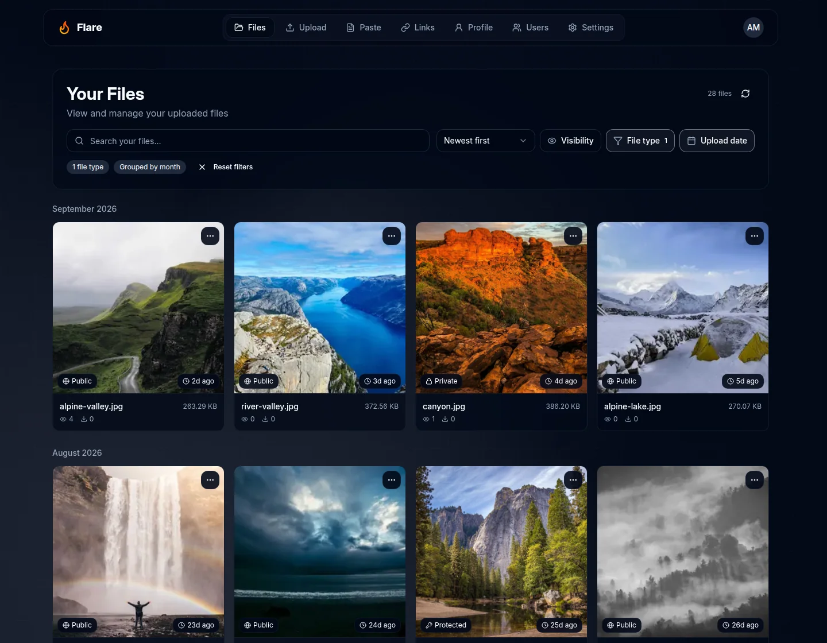
Task: Expand the Newest first sort dropdown
Action: coord(485,141)
